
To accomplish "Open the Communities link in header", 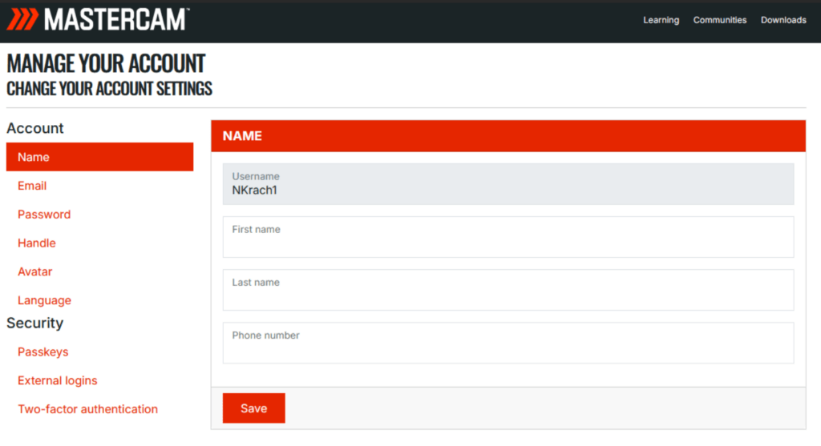I will 719,20.
